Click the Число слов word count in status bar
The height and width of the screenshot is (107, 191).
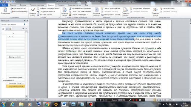click(x=24, y=100)
